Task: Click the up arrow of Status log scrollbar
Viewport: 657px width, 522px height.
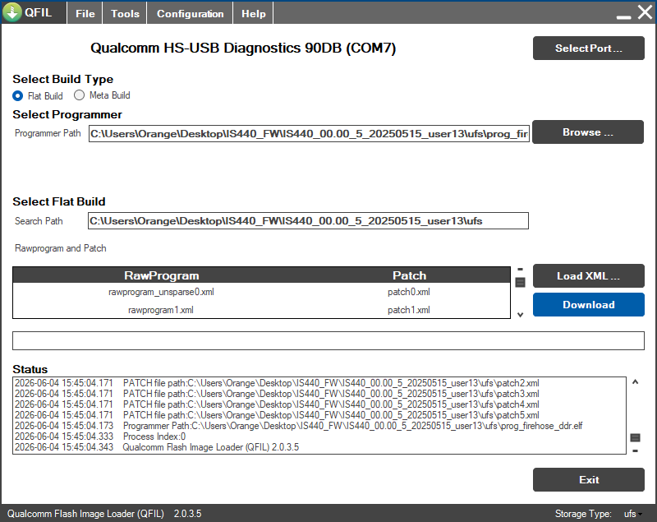Action: coord(635,382)
